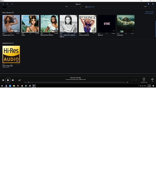
Task: Click the View All Albums link
Action: click(x=149, y=13)
